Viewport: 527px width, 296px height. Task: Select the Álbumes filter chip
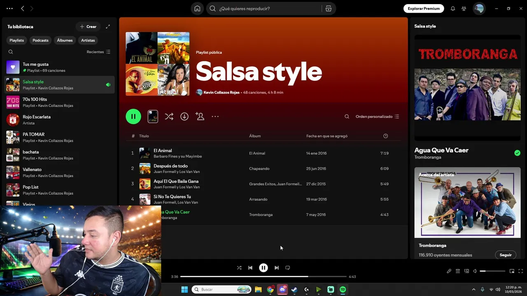[x=65, y=40]
